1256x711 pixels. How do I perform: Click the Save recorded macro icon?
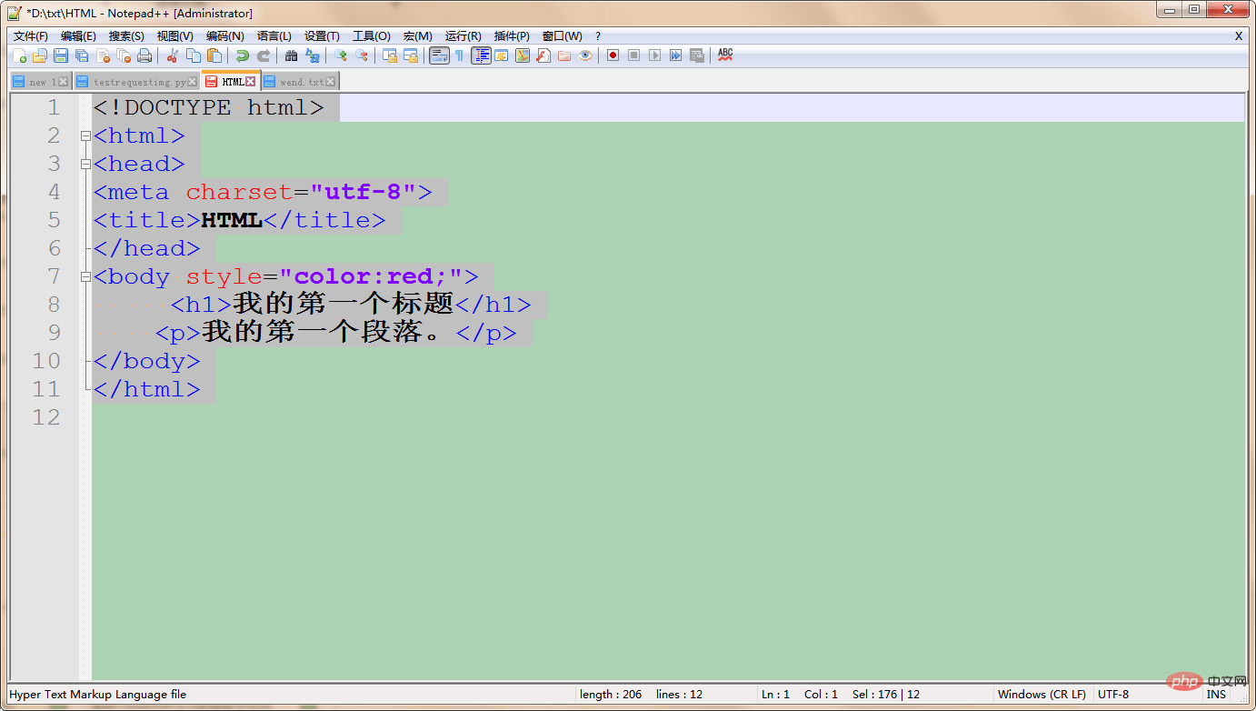point(697,55)
